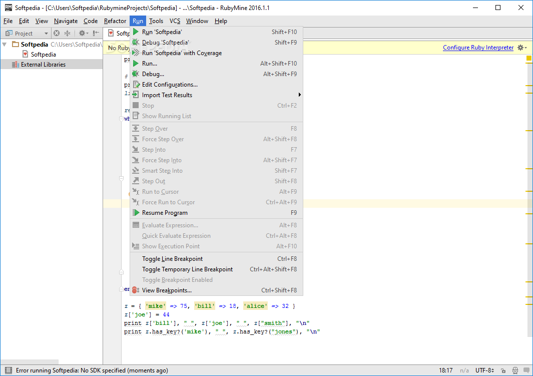533x376 pixels.
Task: Open the UTF-8 encoding selector
Action: pyautogui.click(x=484, y=370)
